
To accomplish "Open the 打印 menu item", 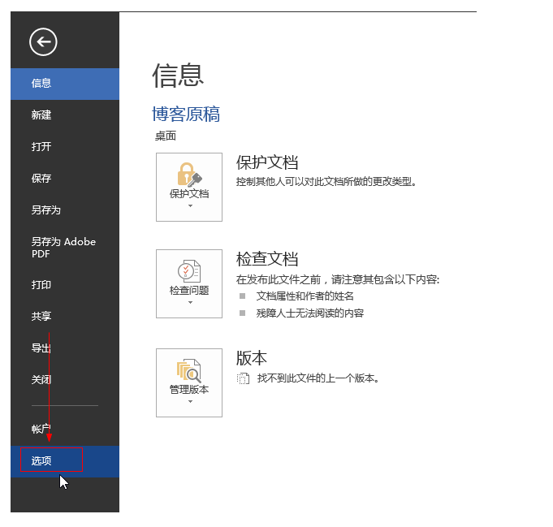I will click(x=65, y=285).
